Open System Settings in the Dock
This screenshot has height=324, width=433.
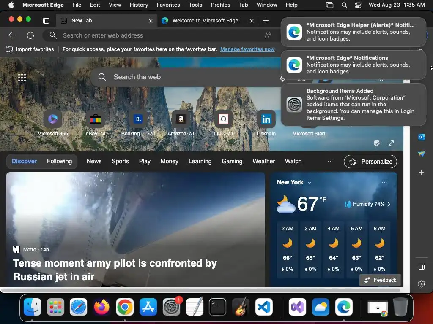pyautogui.click(x=171, y=307)
